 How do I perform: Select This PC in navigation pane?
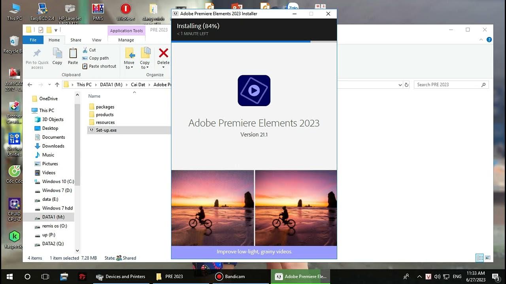coord(47,110)
